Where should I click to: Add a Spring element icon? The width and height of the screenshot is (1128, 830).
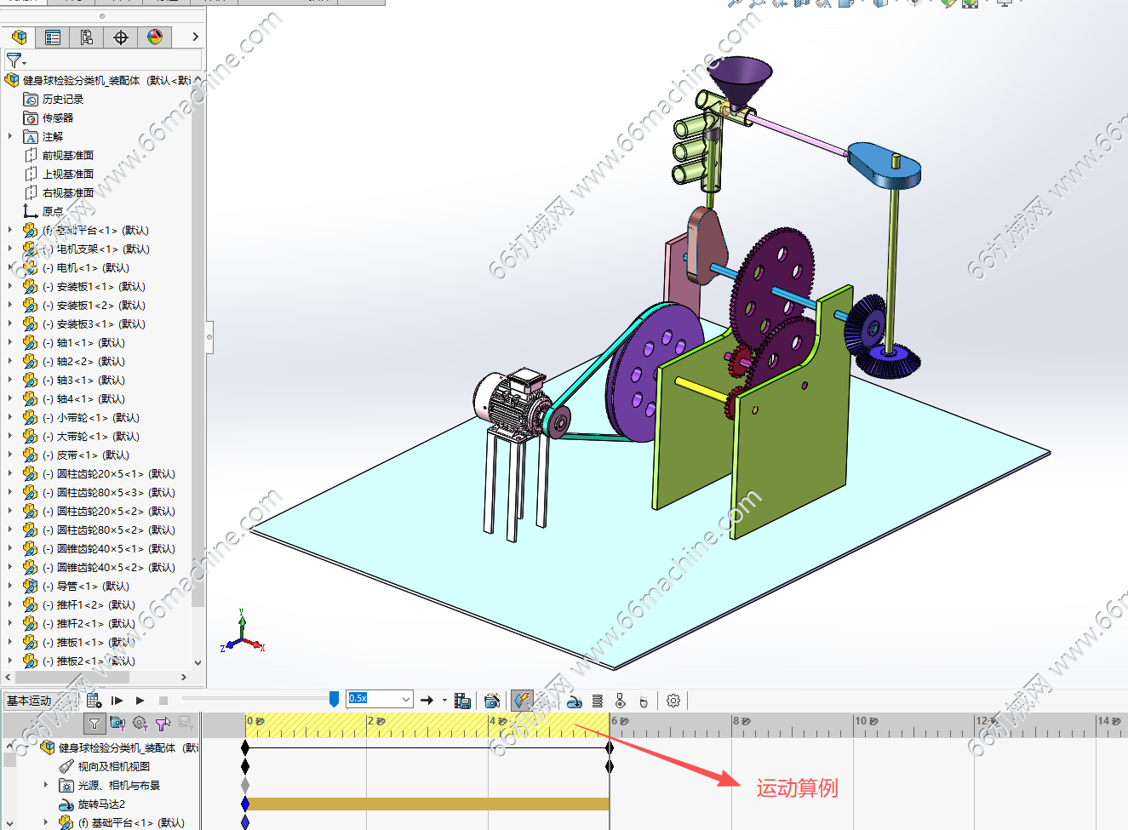pyautogui.click(x=598, y=701)
